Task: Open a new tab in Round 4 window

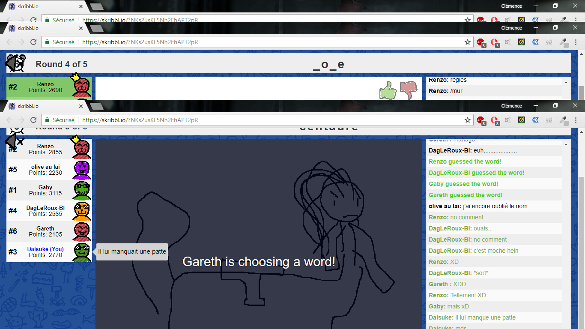Action: click(x=97, y=28)
